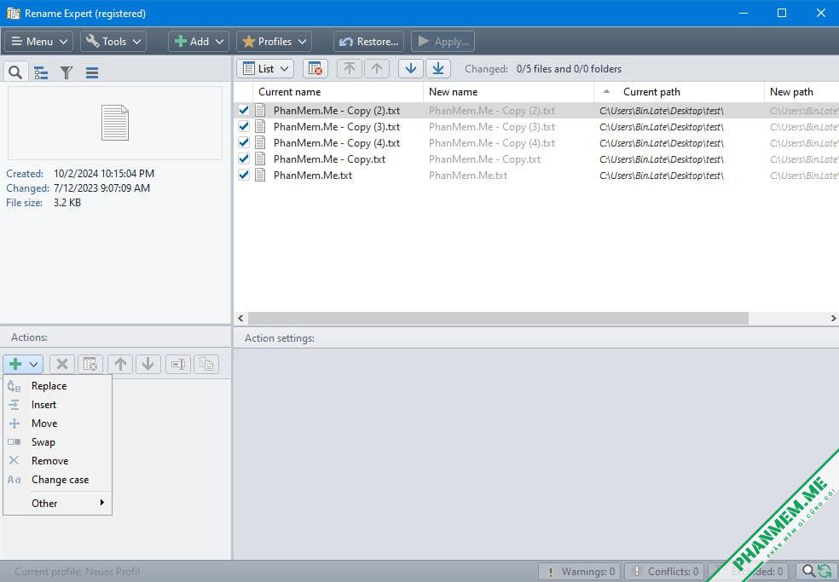The width and height of the screenshot is (839, 582).
Task: Open the filter funnel icon panel
Action: pyautogui.click(x=66, y=72)
